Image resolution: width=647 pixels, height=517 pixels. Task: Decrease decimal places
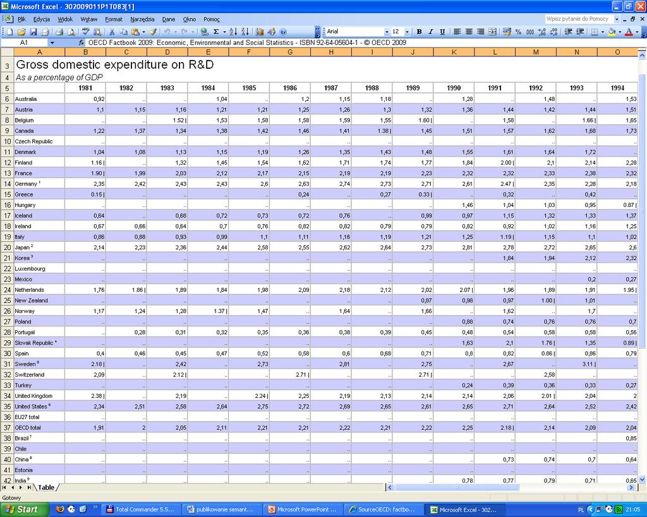[x=553, y=32]
